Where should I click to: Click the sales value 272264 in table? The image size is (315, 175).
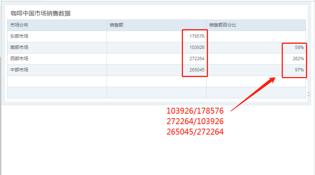tap(197, 59)
